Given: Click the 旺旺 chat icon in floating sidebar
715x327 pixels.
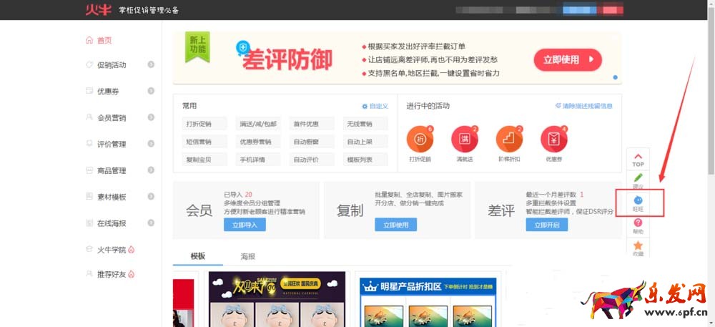Looking at the screenshot, I should 638,200.
